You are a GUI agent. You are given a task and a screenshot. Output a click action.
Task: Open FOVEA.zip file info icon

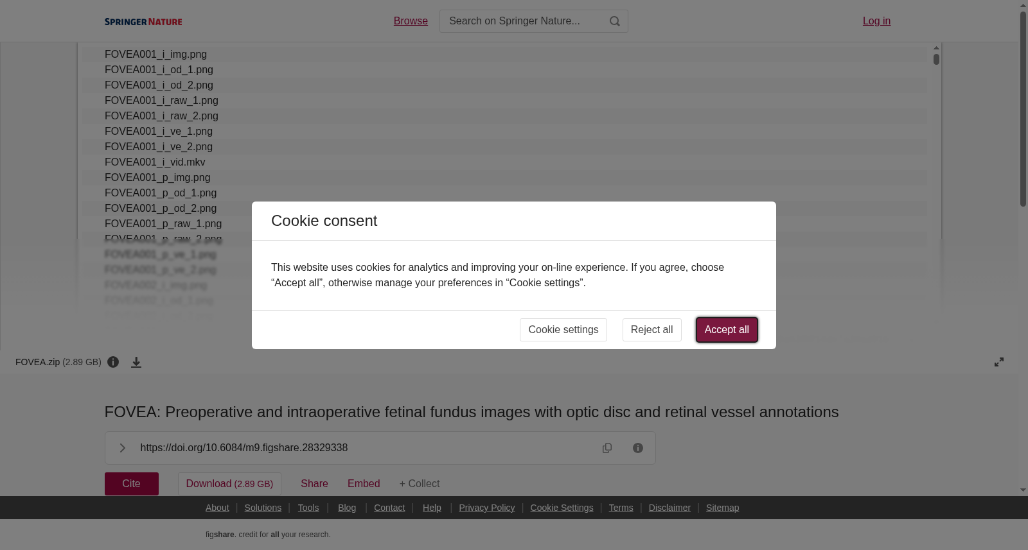[113, 362]
